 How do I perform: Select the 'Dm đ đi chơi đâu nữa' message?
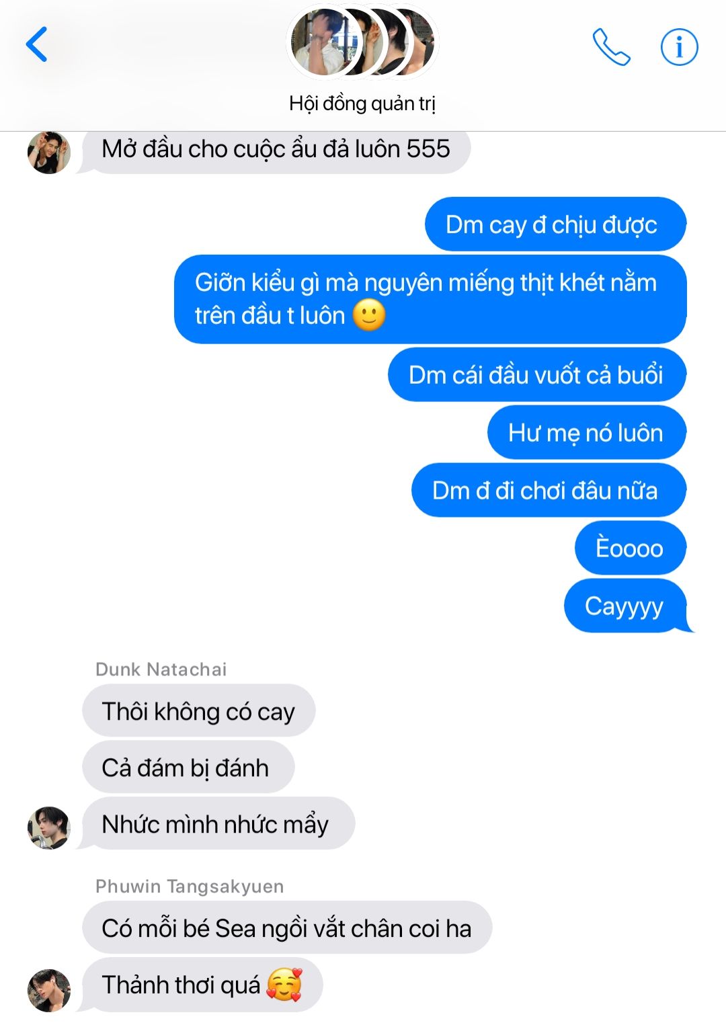coord(549,491)
